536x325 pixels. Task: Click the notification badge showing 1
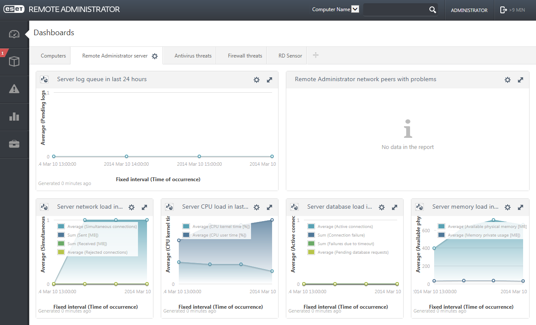(3, 53)
